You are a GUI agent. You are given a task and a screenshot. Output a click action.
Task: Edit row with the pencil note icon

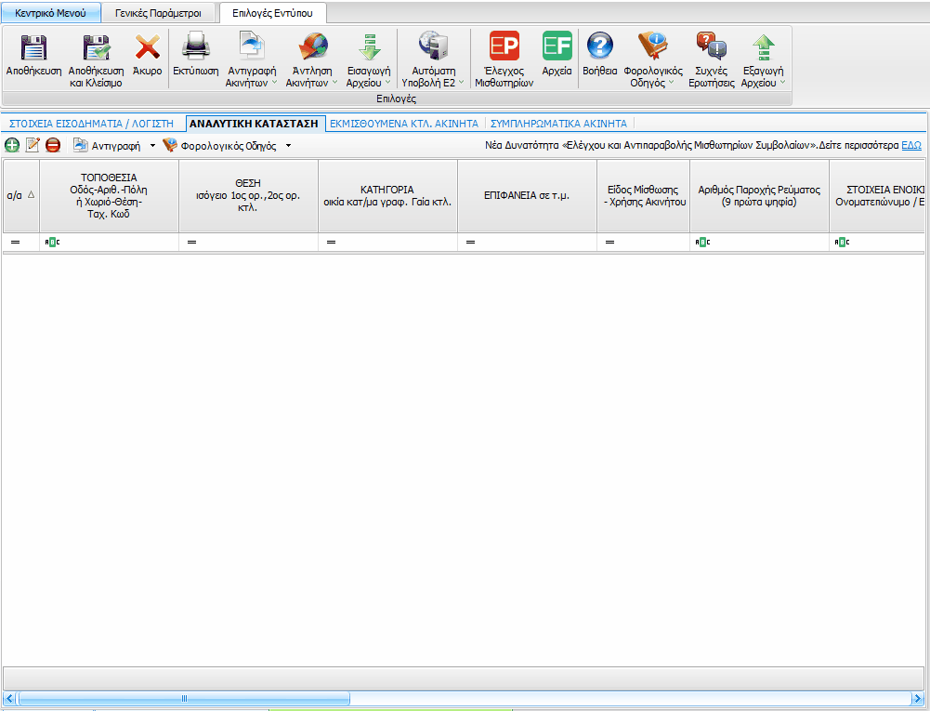[33, 145]
